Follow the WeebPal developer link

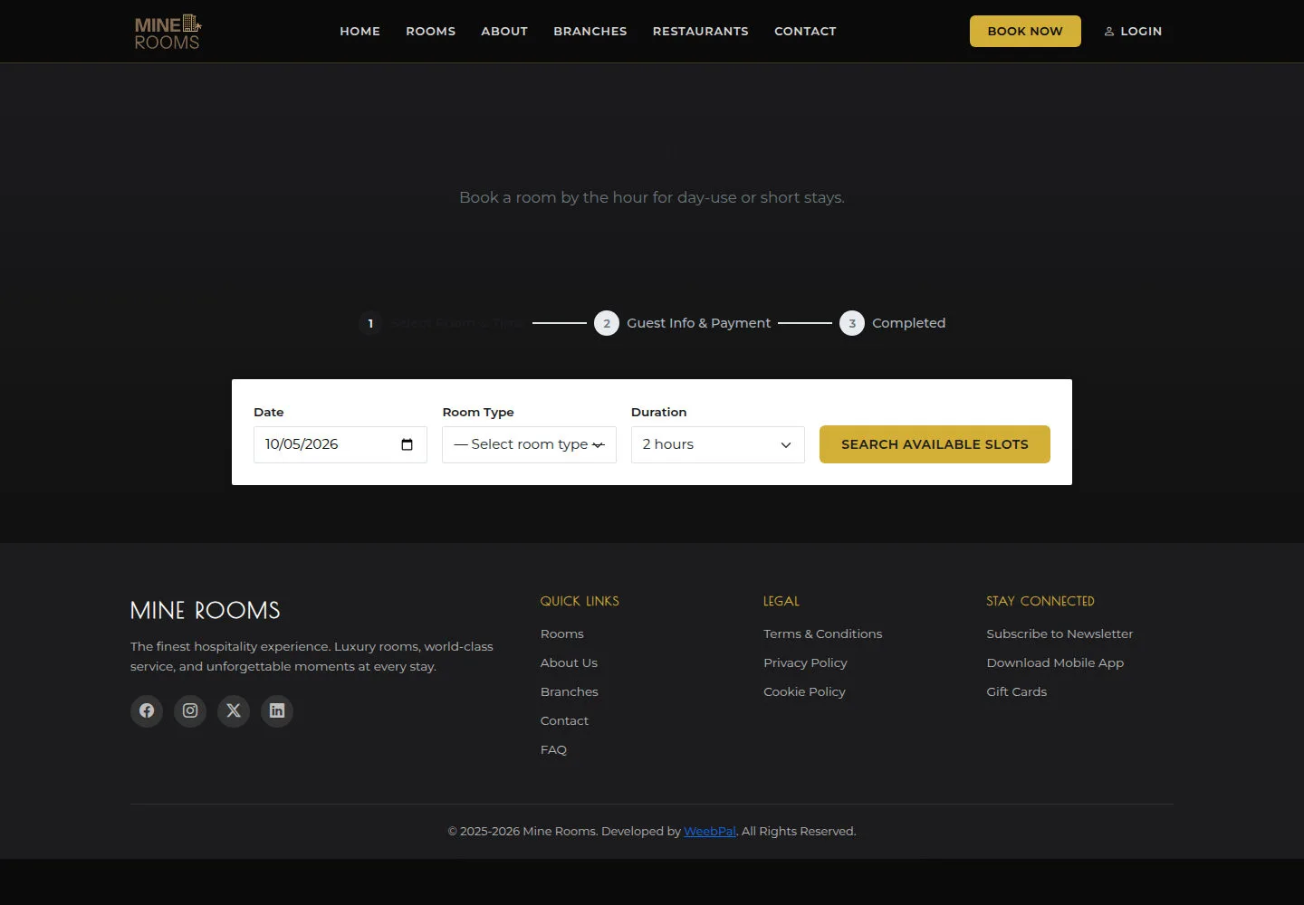point(710,831)
